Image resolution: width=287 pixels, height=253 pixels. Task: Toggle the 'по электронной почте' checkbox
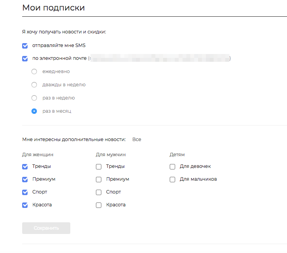tap(25, 59)
